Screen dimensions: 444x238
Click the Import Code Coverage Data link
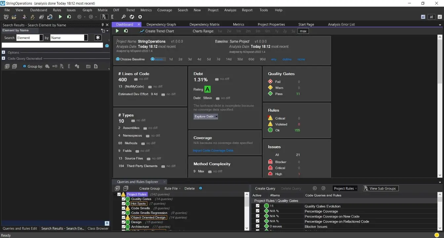[213, 151]
